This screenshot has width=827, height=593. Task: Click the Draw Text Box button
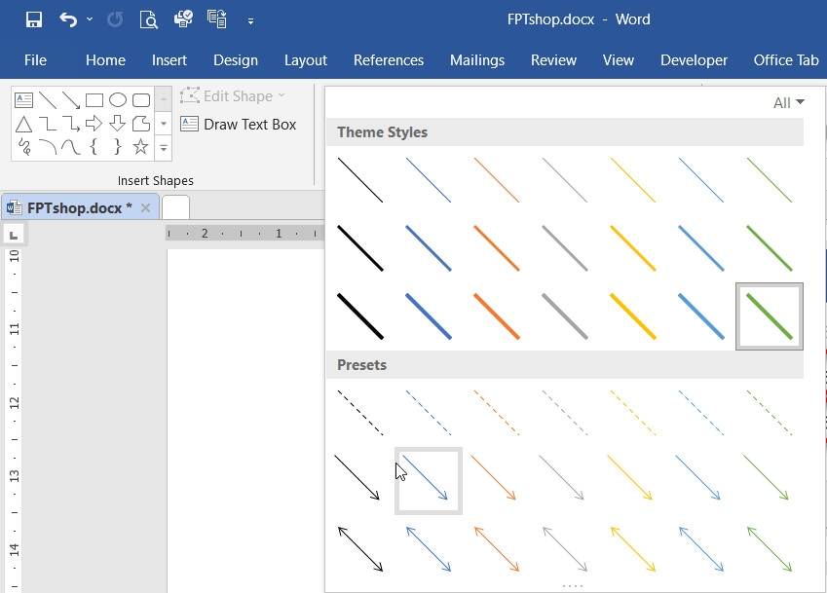(x=239, y=125)
